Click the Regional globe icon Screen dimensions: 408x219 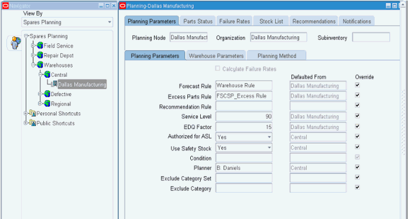(x=47, y=104)
